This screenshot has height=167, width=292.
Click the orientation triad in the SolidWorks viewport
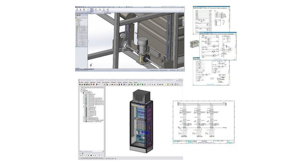click(91, 65)
